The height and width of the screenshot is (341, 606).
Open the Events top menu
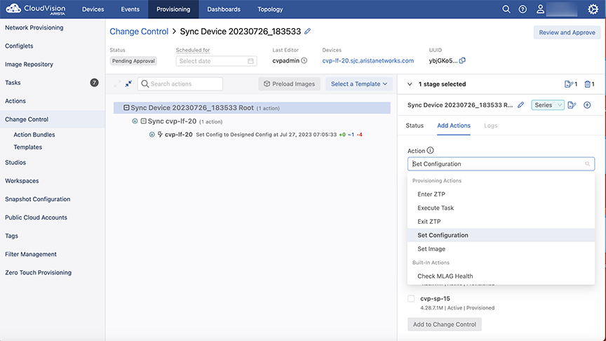coord(130,9)
